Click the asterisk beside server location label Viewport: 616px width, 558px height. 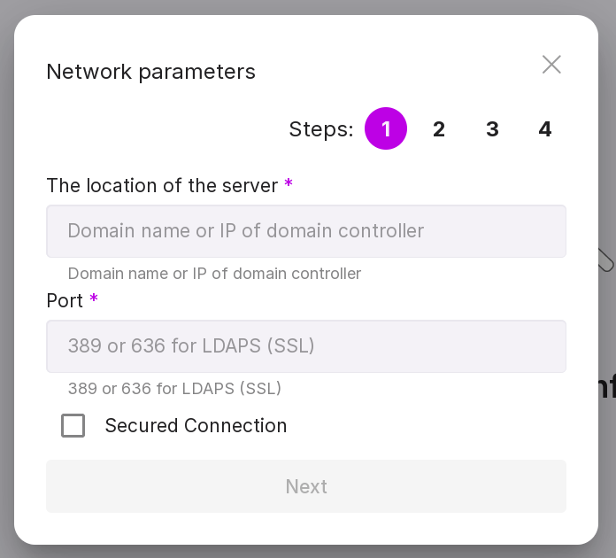coord(289,184)
